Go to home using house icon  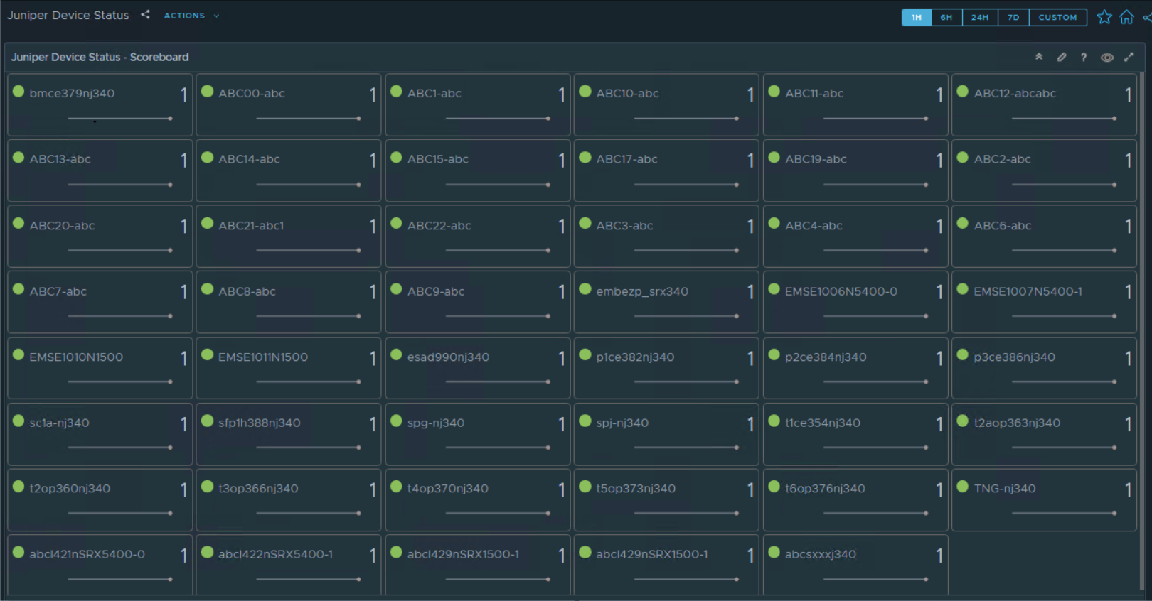1126,17
